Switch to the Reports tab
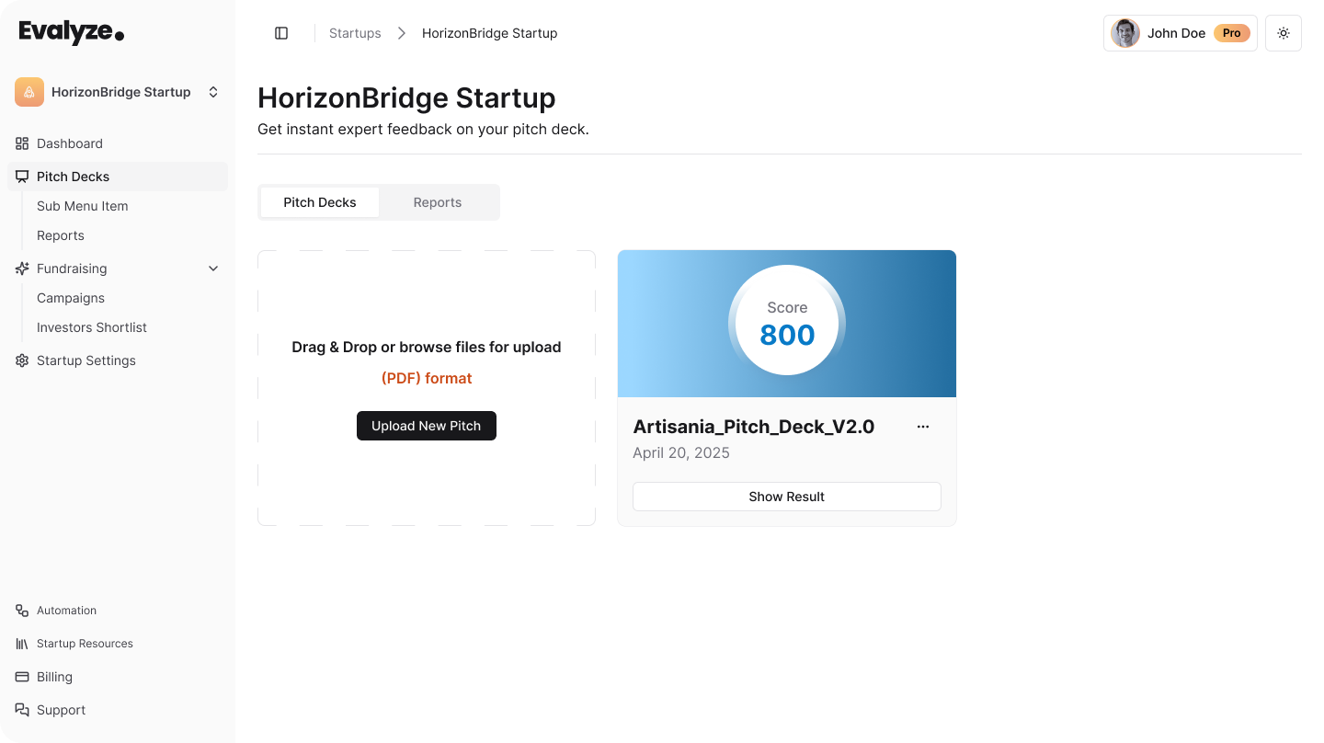Viewport: 1324px width, 743px height. pyautogui.click(x=438, y=202)
